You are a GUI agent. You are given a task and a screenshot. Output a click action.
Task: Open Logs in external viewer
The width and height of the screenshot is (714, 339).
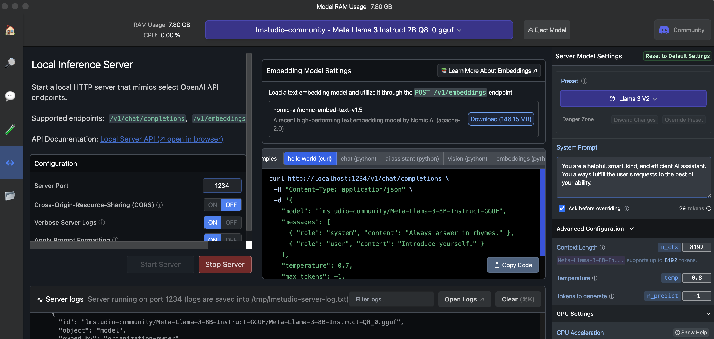(x=464, y=299)
